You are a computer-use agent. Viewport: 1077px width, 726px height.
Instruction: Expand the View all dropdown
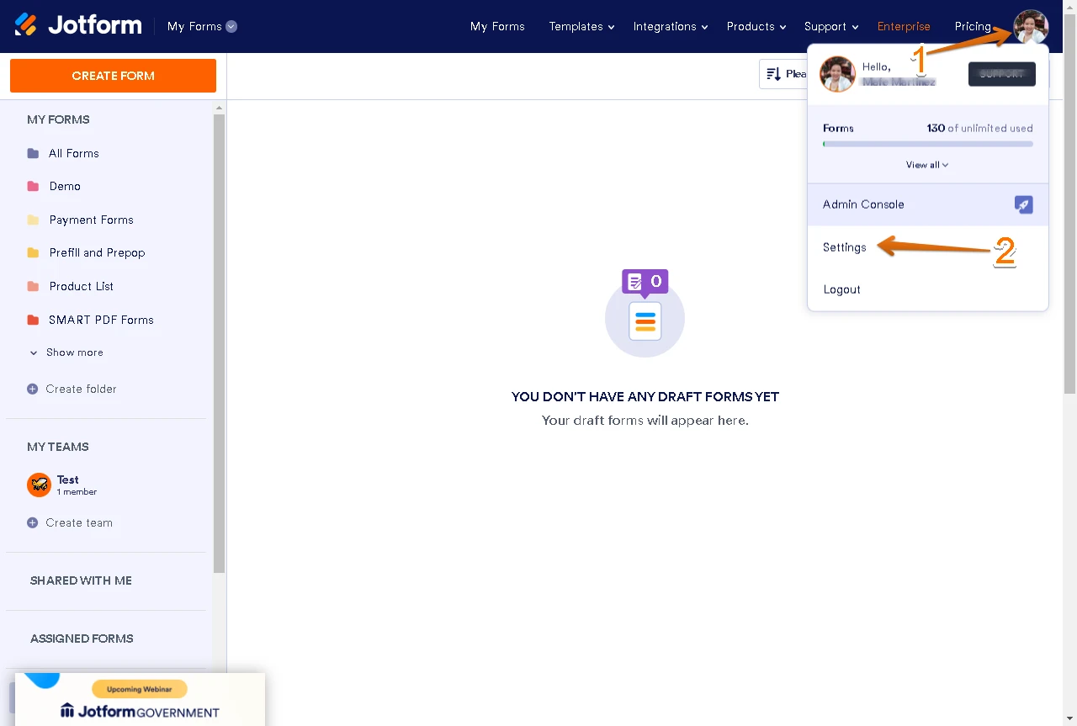[926, 164]
